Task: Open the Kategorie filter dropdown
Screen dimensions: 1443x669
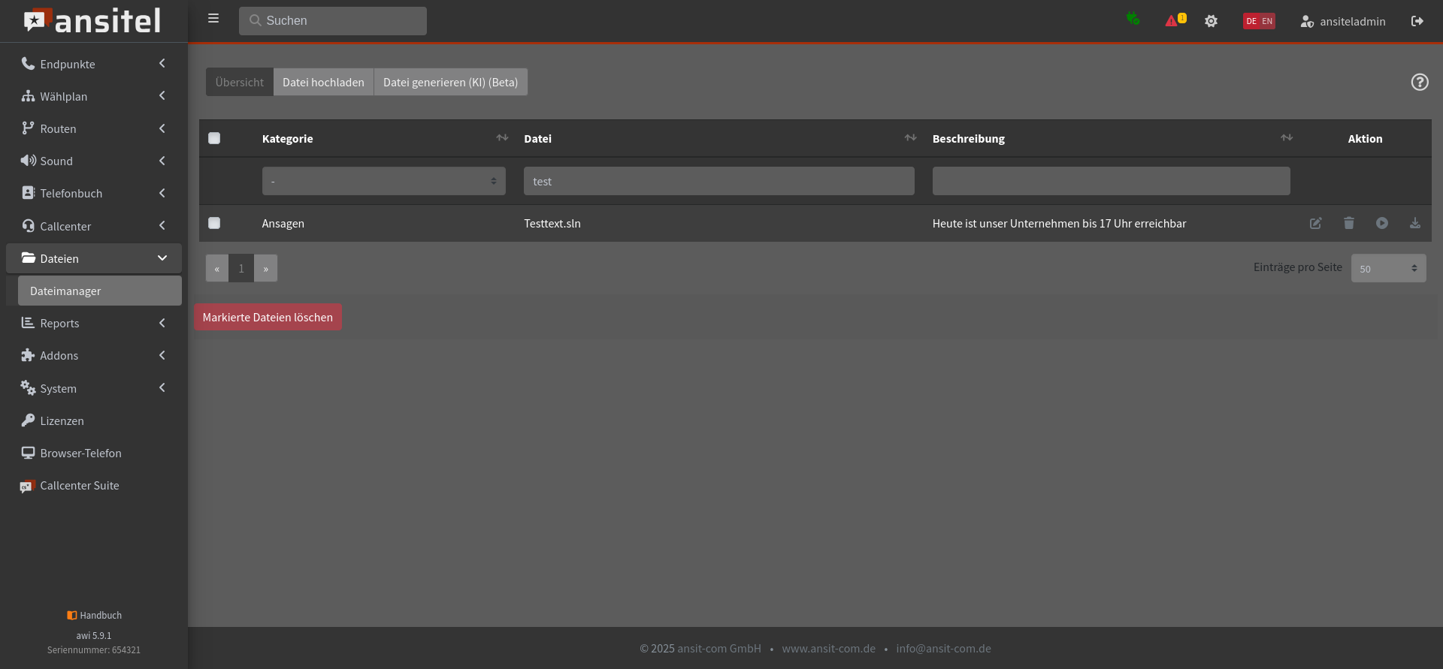Action: coord(383,181)
